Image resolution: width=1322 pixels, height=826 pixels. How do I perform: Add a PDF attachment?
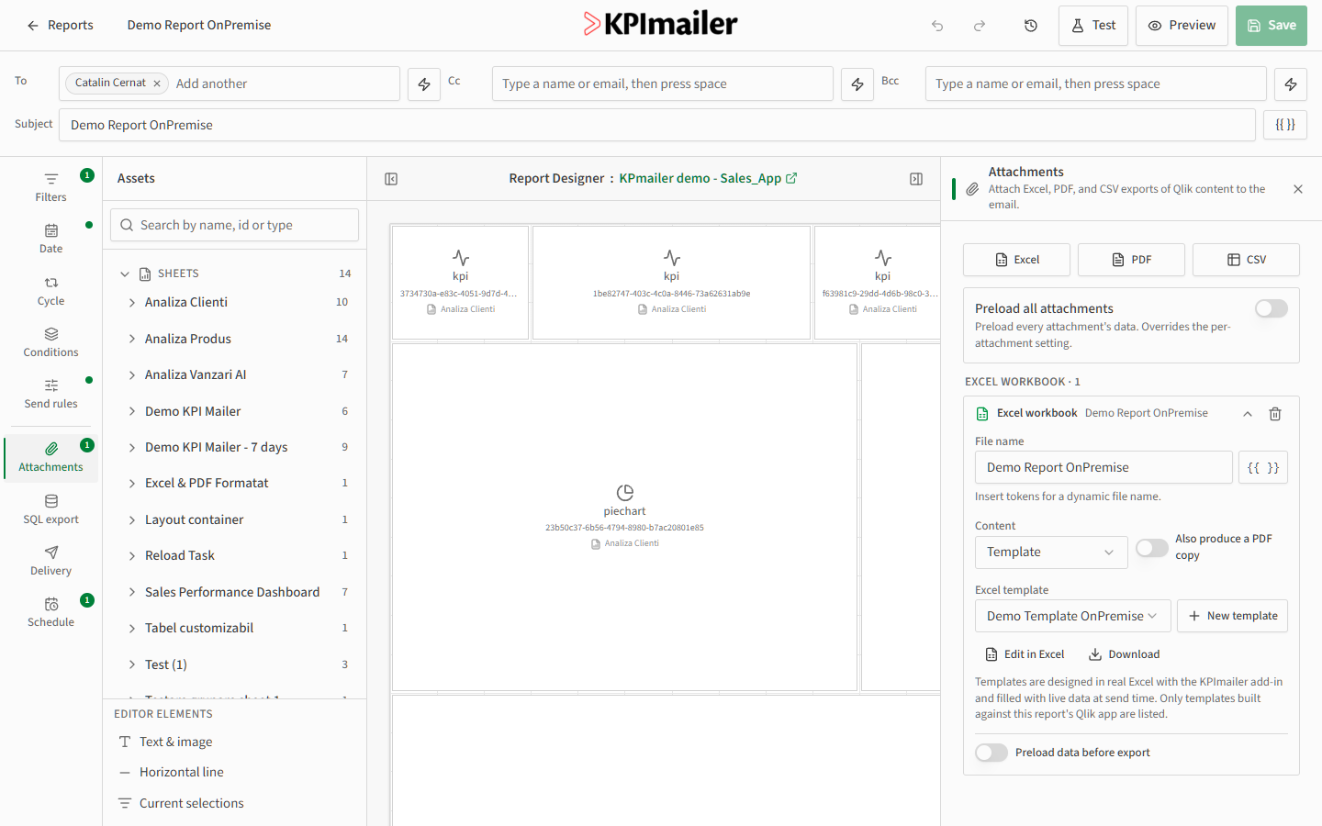point(1131,260)
